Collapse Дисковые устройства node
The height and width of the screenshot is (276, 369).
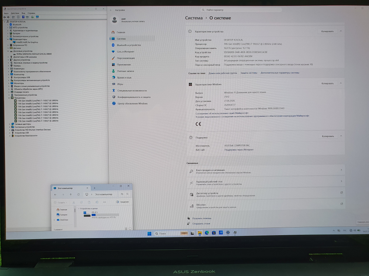tap(8, 51)
